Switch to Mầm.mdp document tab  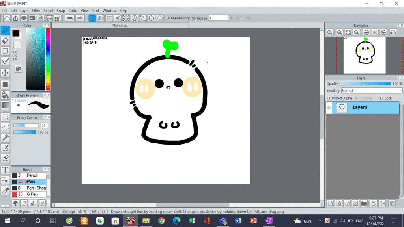click(x=120, y=26)
